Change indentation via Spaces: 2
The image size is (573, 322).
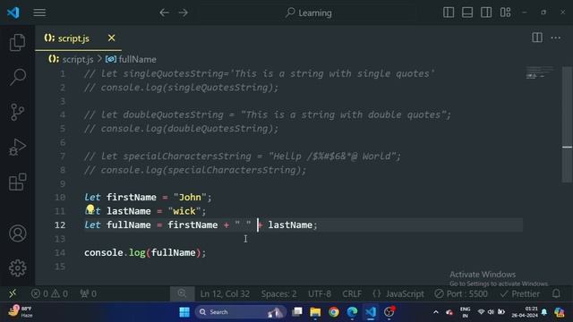pos(278,293)
